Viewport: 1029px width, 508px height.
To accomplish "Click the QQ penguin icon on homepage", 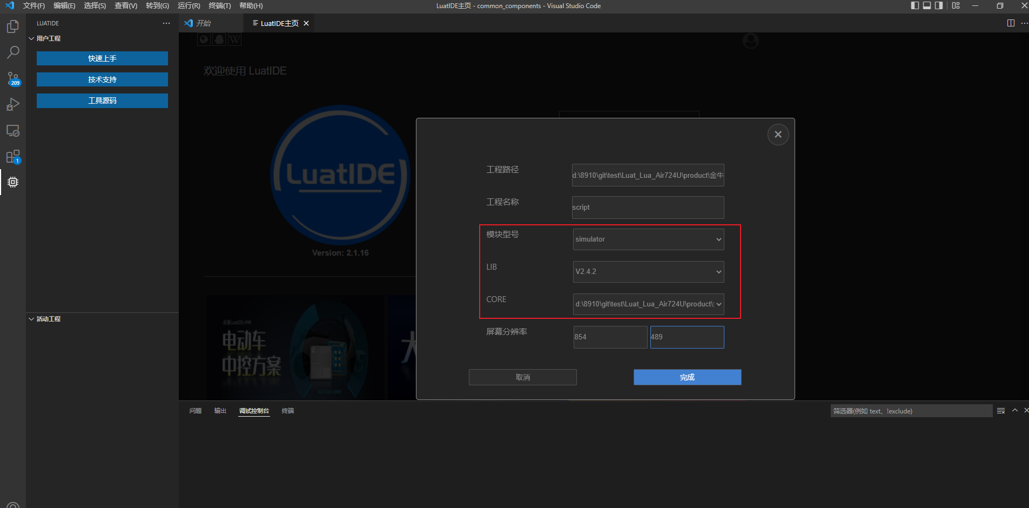I will [x=219, y=39].
